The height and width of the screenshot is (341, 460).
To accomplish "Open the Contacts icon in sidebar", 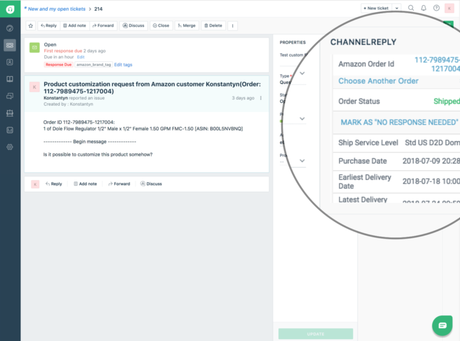I will (x=10, y=62).
